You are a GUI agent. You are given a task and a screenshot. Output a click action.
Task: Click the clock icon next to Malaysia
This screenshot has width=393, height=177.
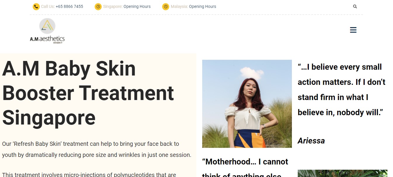(166, 6)
